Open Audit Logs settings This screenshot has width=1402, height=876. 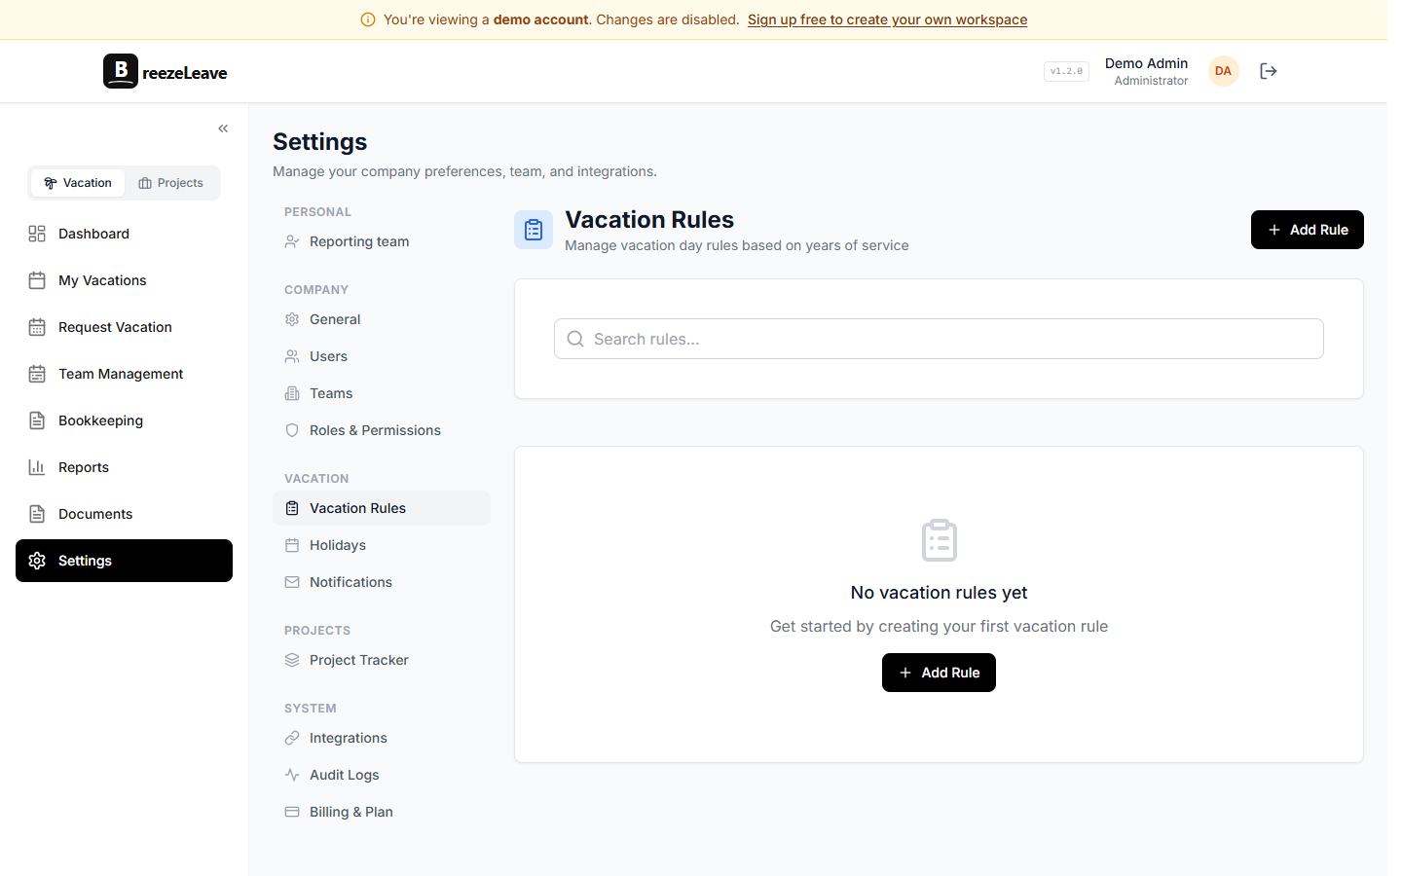click(382, 775)
